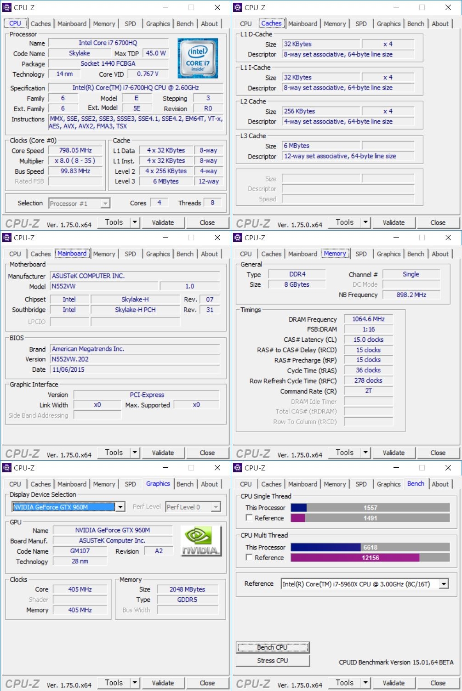Screen dimensions: 462x691
Task: Click the Manufacturer field ASUSTeK COMPUTER INC.
Action: point(135,276)
